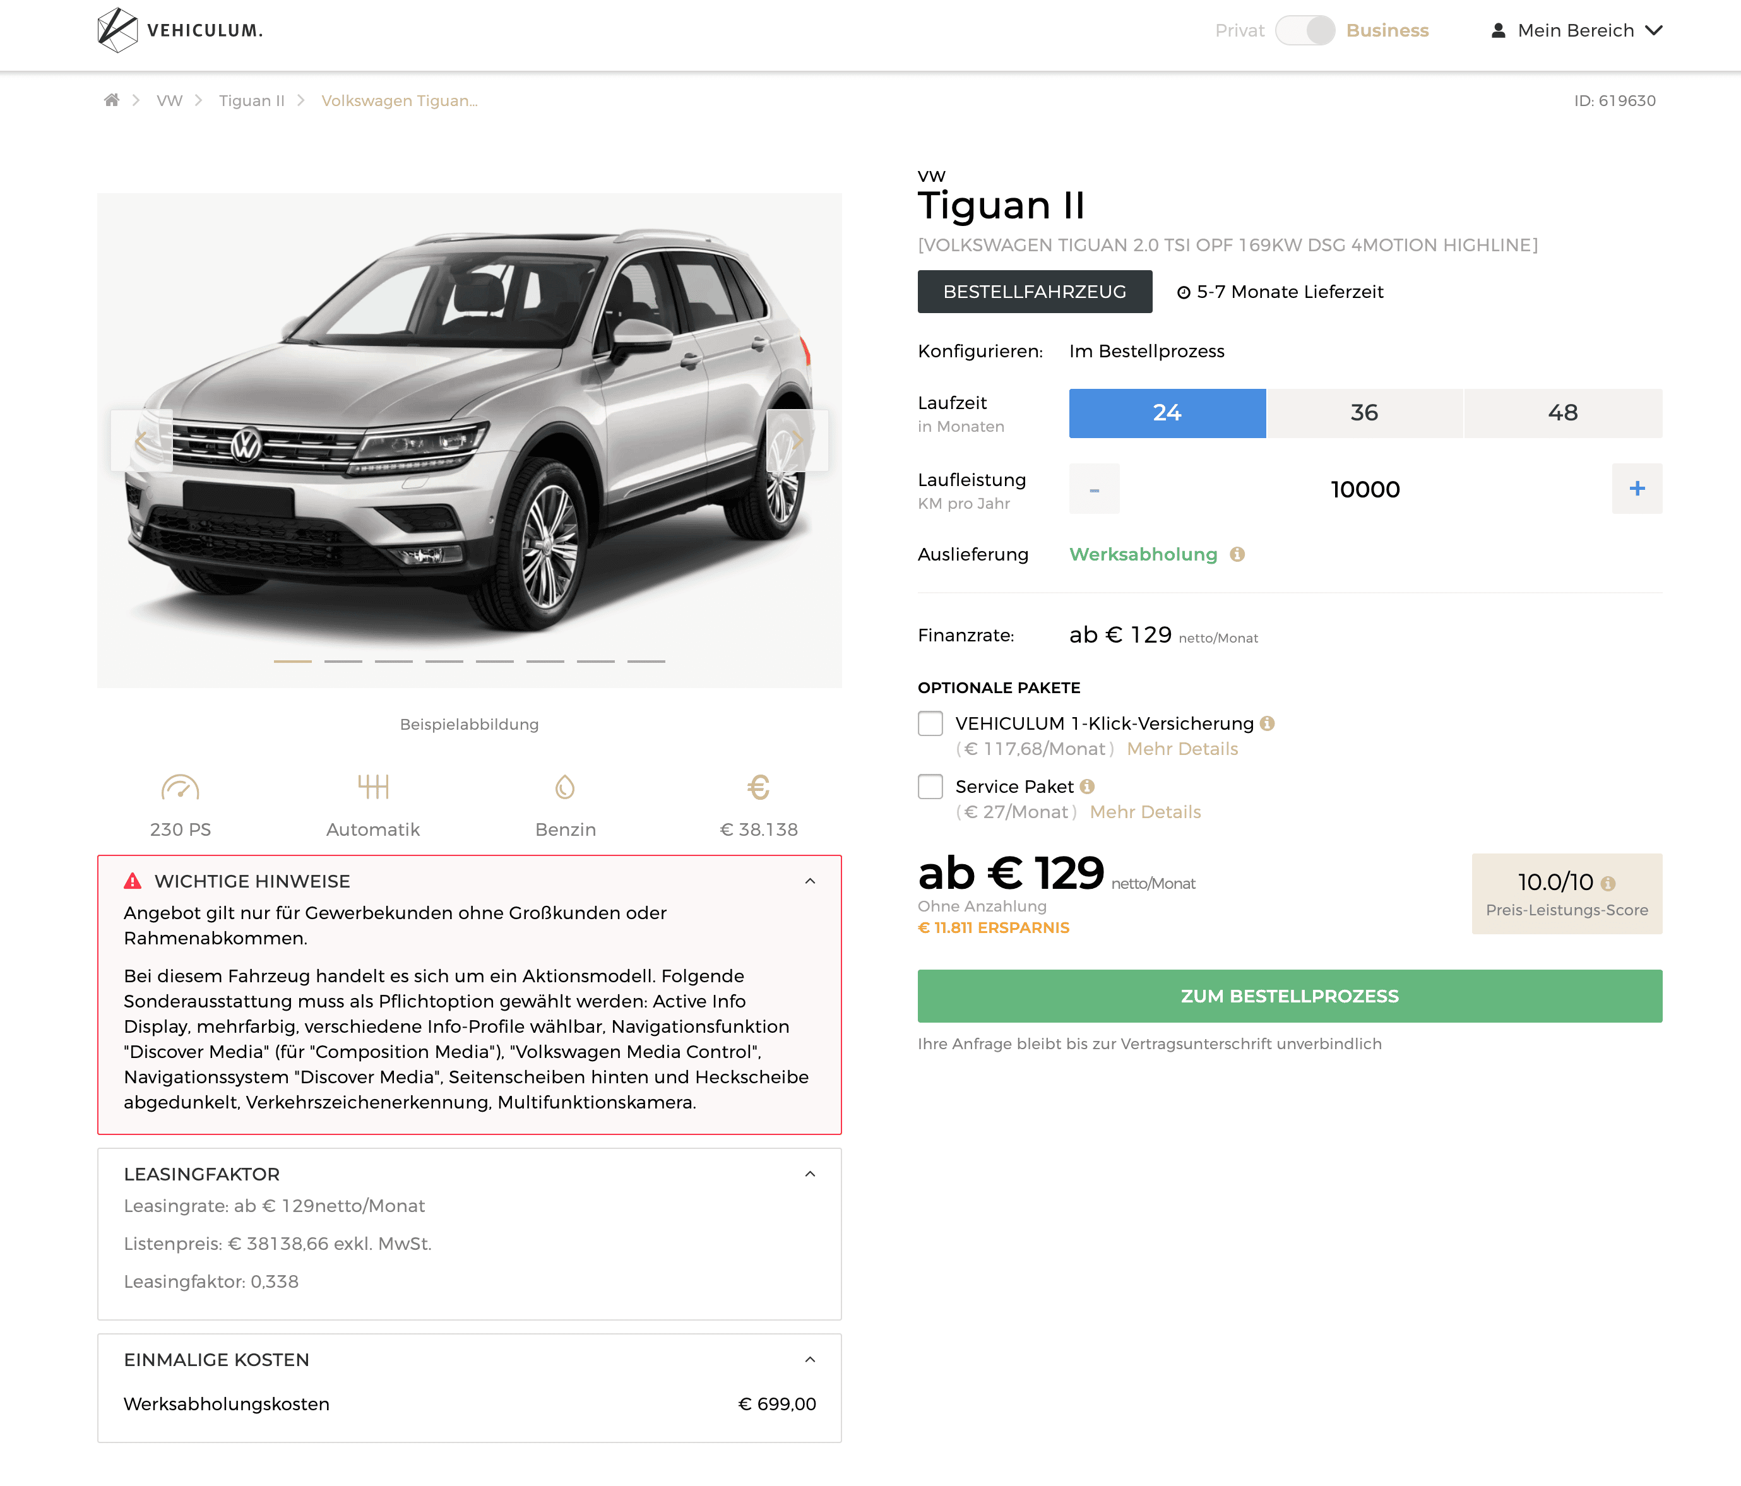Click the Werksabholung delivery link
The image size is (1741, 1486).
pyautogui.click(x=1143, y=554)
